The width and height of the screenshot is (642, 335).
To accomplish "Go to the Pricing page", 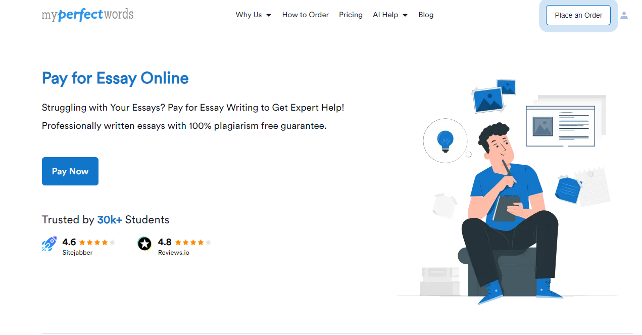I will pyautogui.click(x=351, y=15).
